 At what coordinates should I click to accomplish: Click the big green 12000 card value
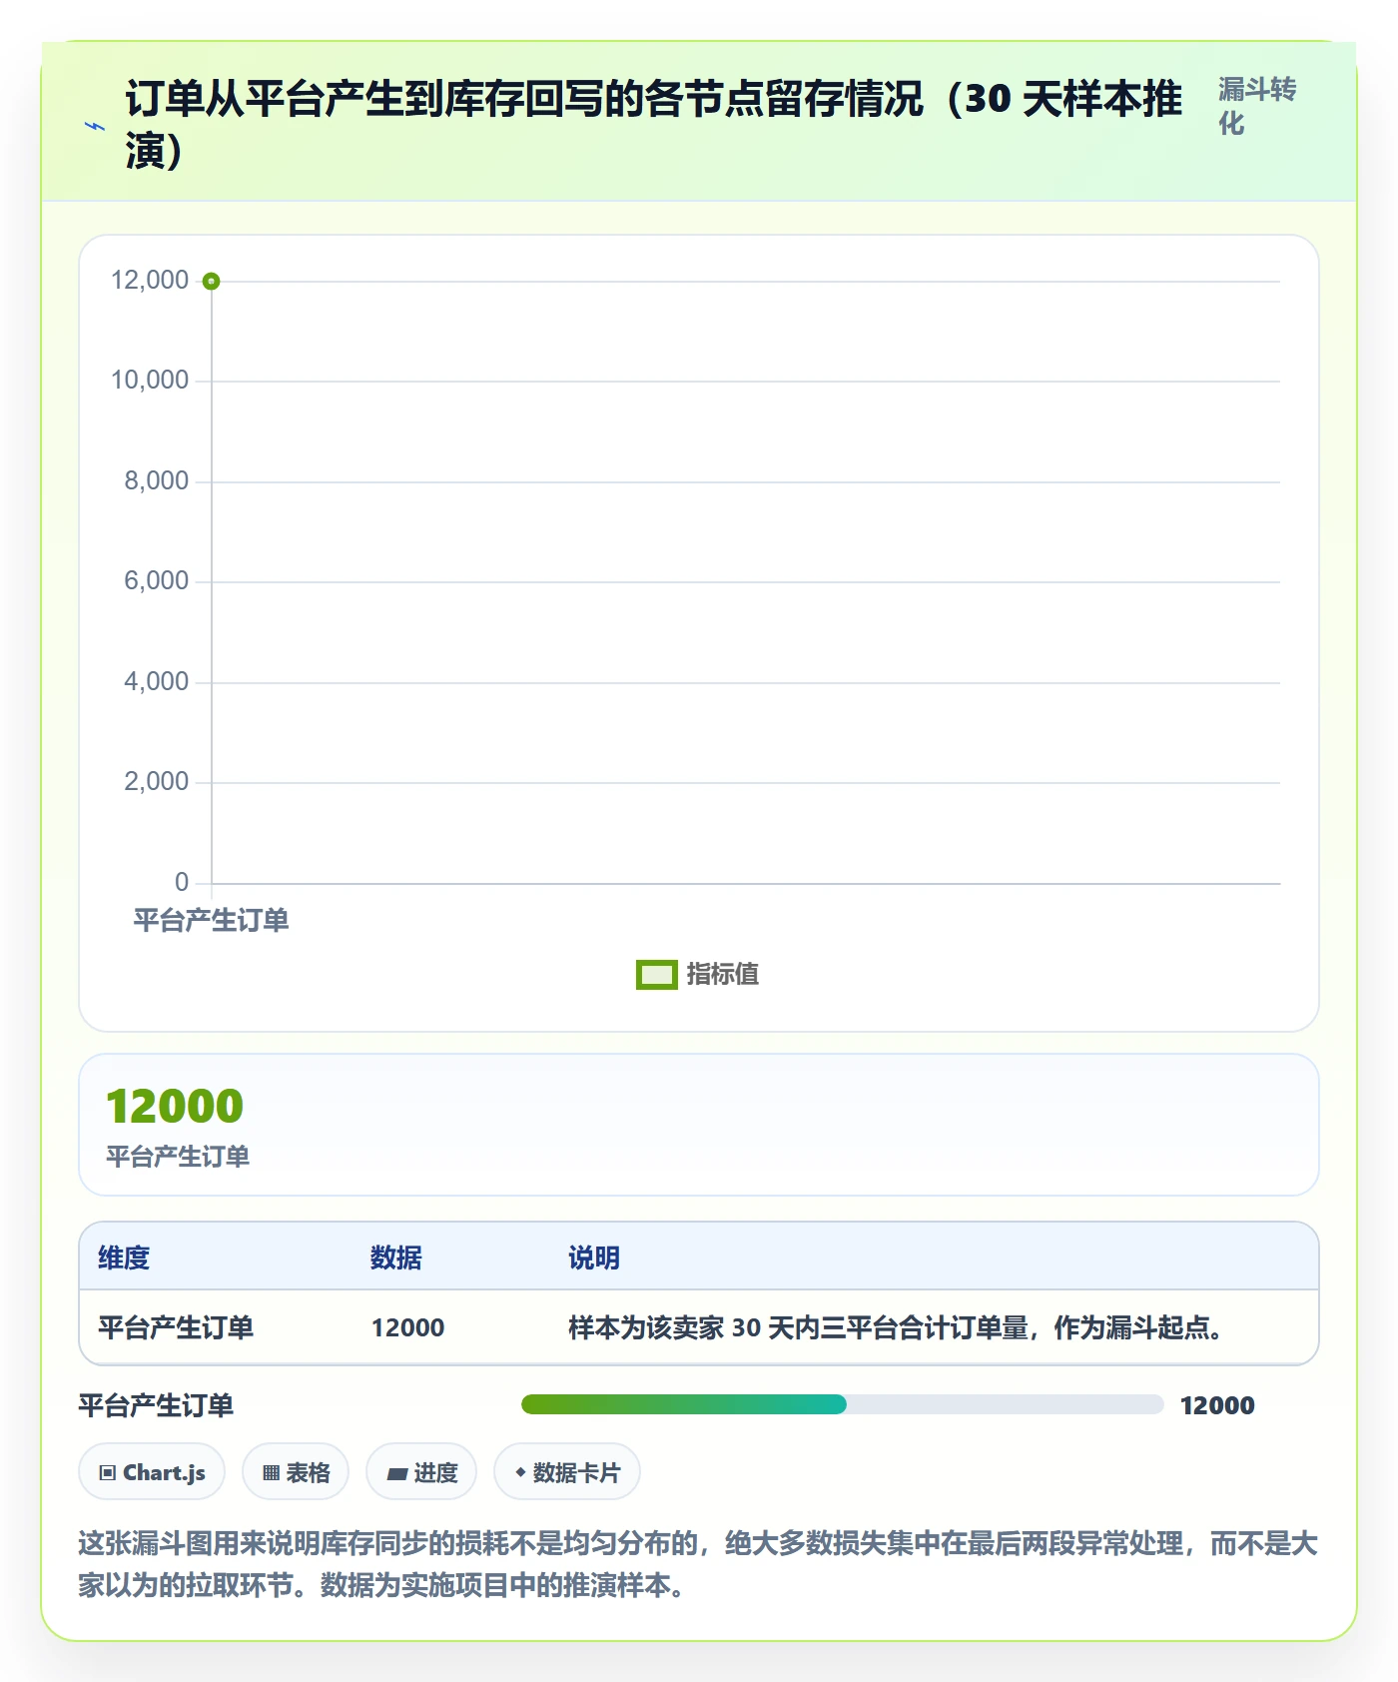(175, 1106)
